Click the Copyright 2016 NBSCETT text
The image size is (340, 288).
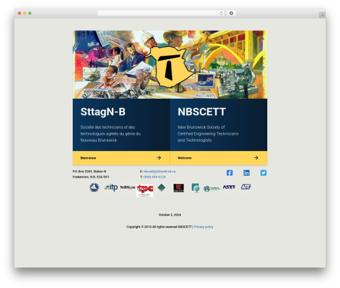pos(159,227)
